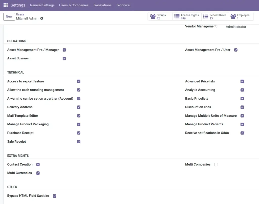Image resolution: width=259 pixels, height=204 pixels.
Task: Open Groups 42 stat button
Action: click(160, 17)
